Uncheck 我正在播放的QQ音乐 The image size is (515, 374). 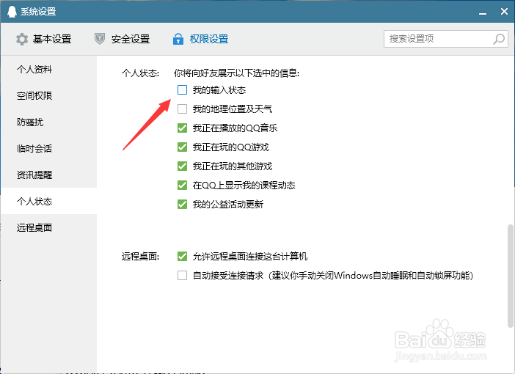(182, 128)
